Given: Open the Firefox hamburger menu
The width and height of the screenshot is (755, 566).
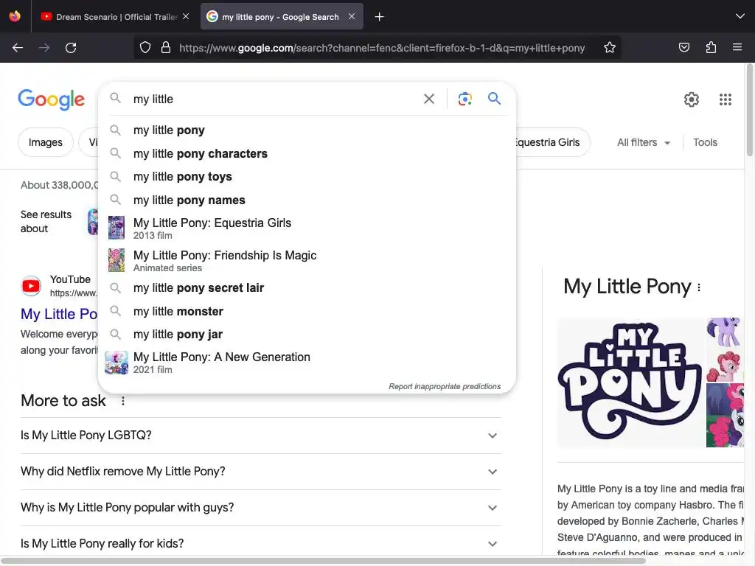Looking at the screenshot, I should [x=737, y=48].
